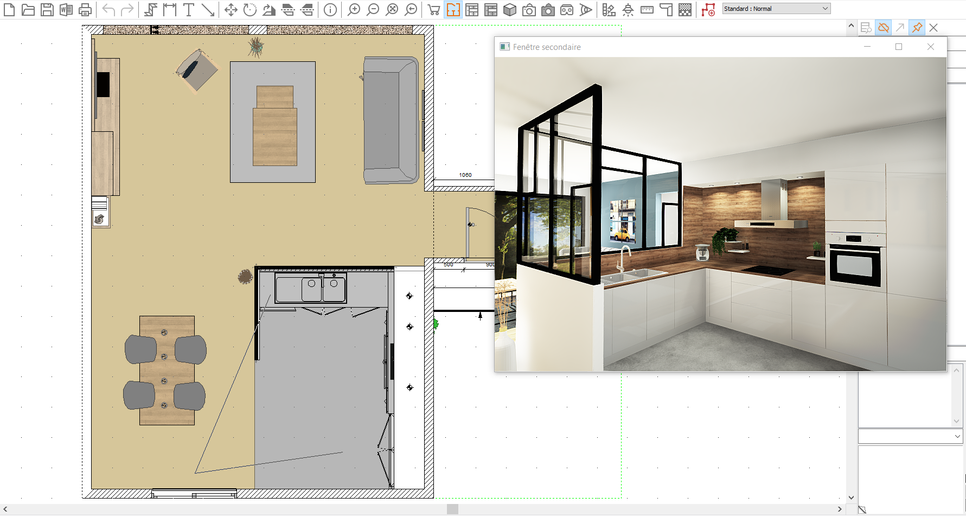Click the Fenêtre secondaire title bar
966x517 pixels.
(x=678, y=47)
